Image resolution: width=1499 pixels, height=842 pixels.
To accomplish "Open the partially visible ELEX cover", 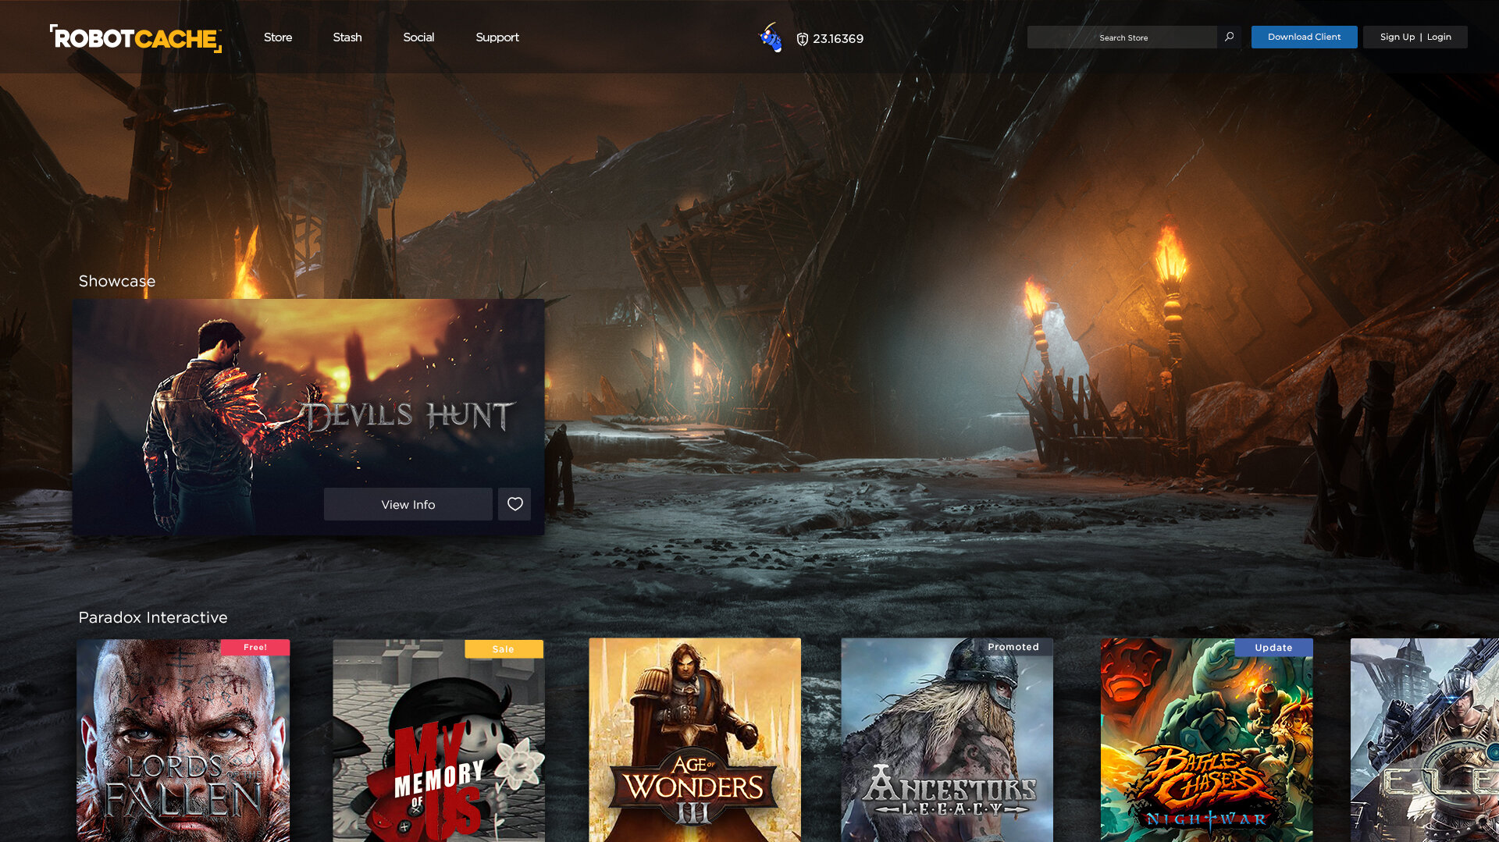I will point(1425,741).
